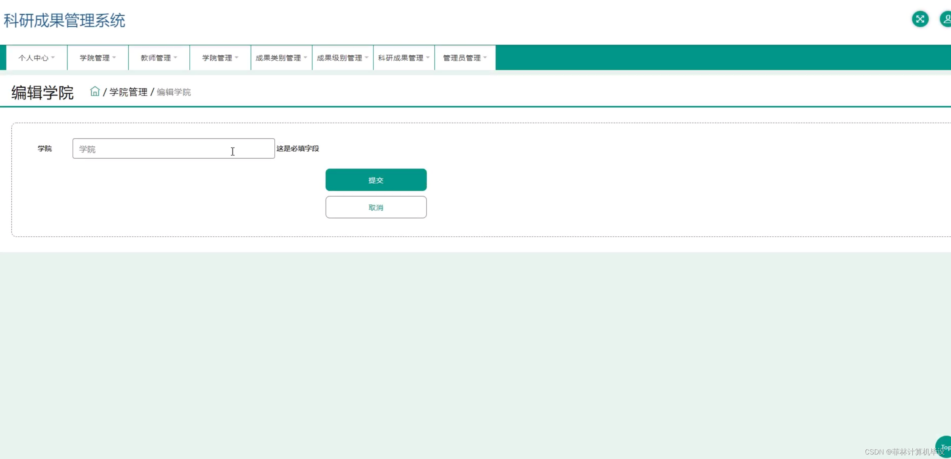
Task: Open the user profile avatar icon
Action: [x=946, y=19]
